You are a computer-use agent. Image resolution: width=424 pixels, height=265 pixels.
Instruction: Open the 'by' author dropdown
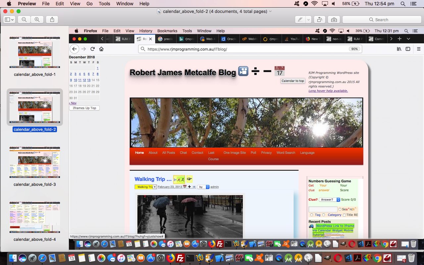coord(203,187)
